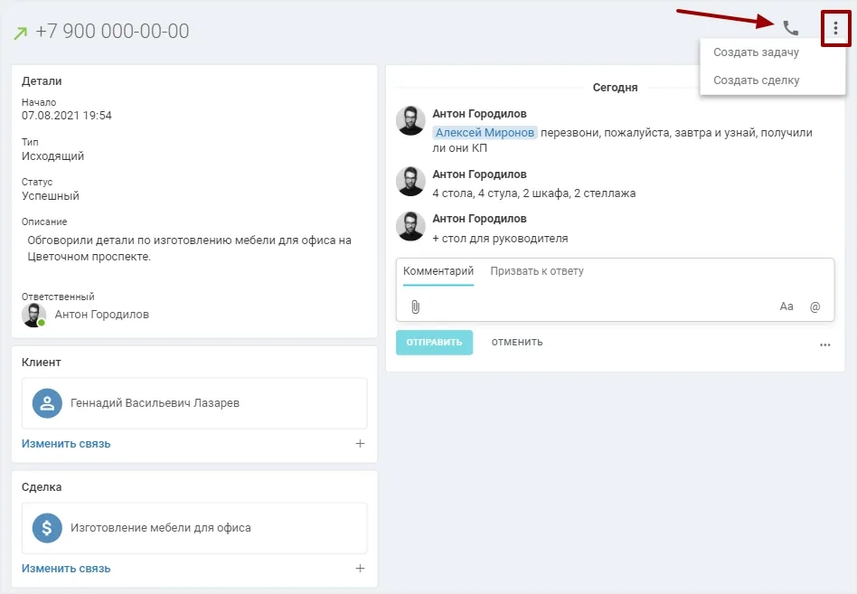The width and height of the screenshot is (857, 594).
Task: Add deal link with plus icon
Action: (360, 569)
